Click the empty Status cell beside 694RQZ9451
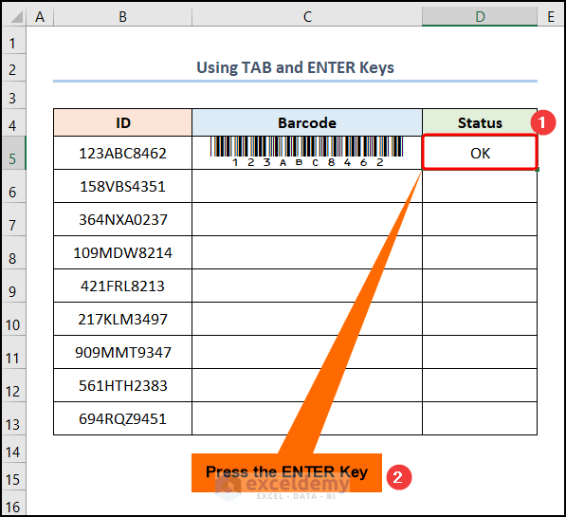This screenshot has height=517, width=566. (x=480, y=418)
